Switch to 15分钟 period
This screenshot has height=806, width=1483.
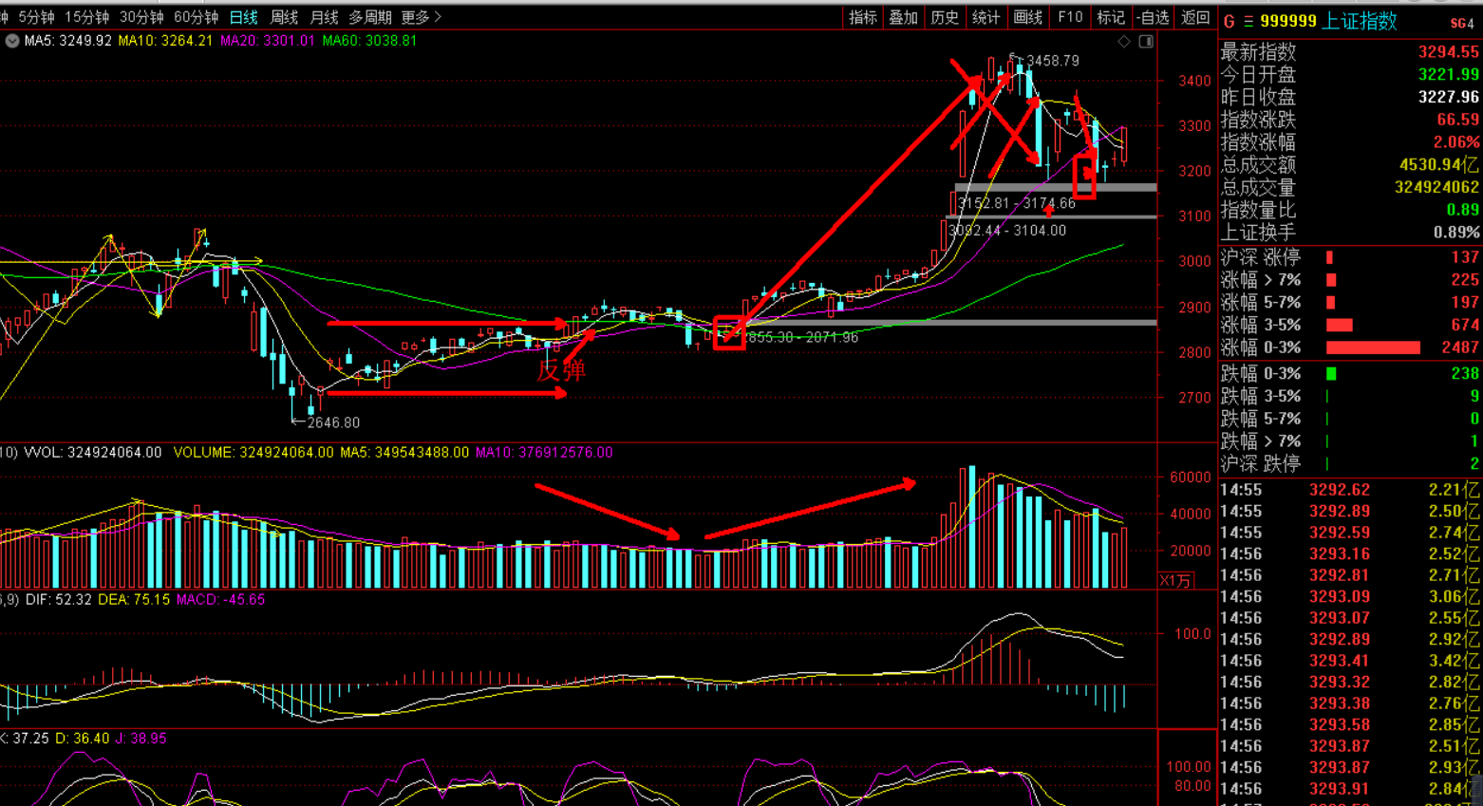tap(86, 17)
